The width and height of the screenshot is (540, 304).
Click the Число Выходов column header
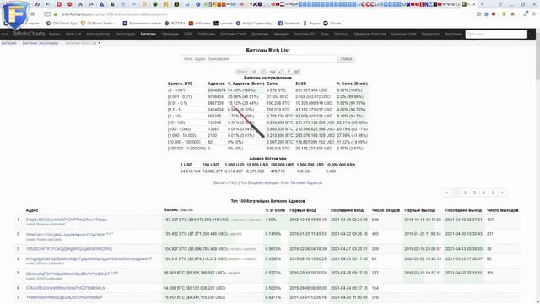503,210
